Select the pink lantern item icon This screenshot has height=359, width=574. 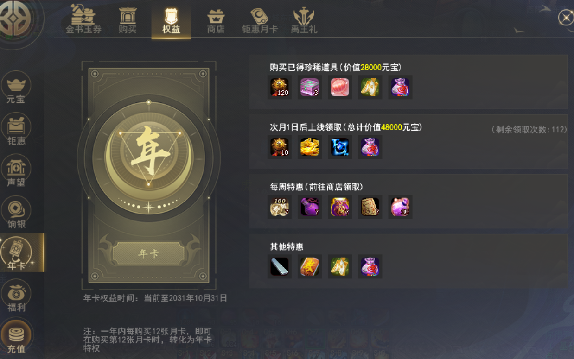340,87
